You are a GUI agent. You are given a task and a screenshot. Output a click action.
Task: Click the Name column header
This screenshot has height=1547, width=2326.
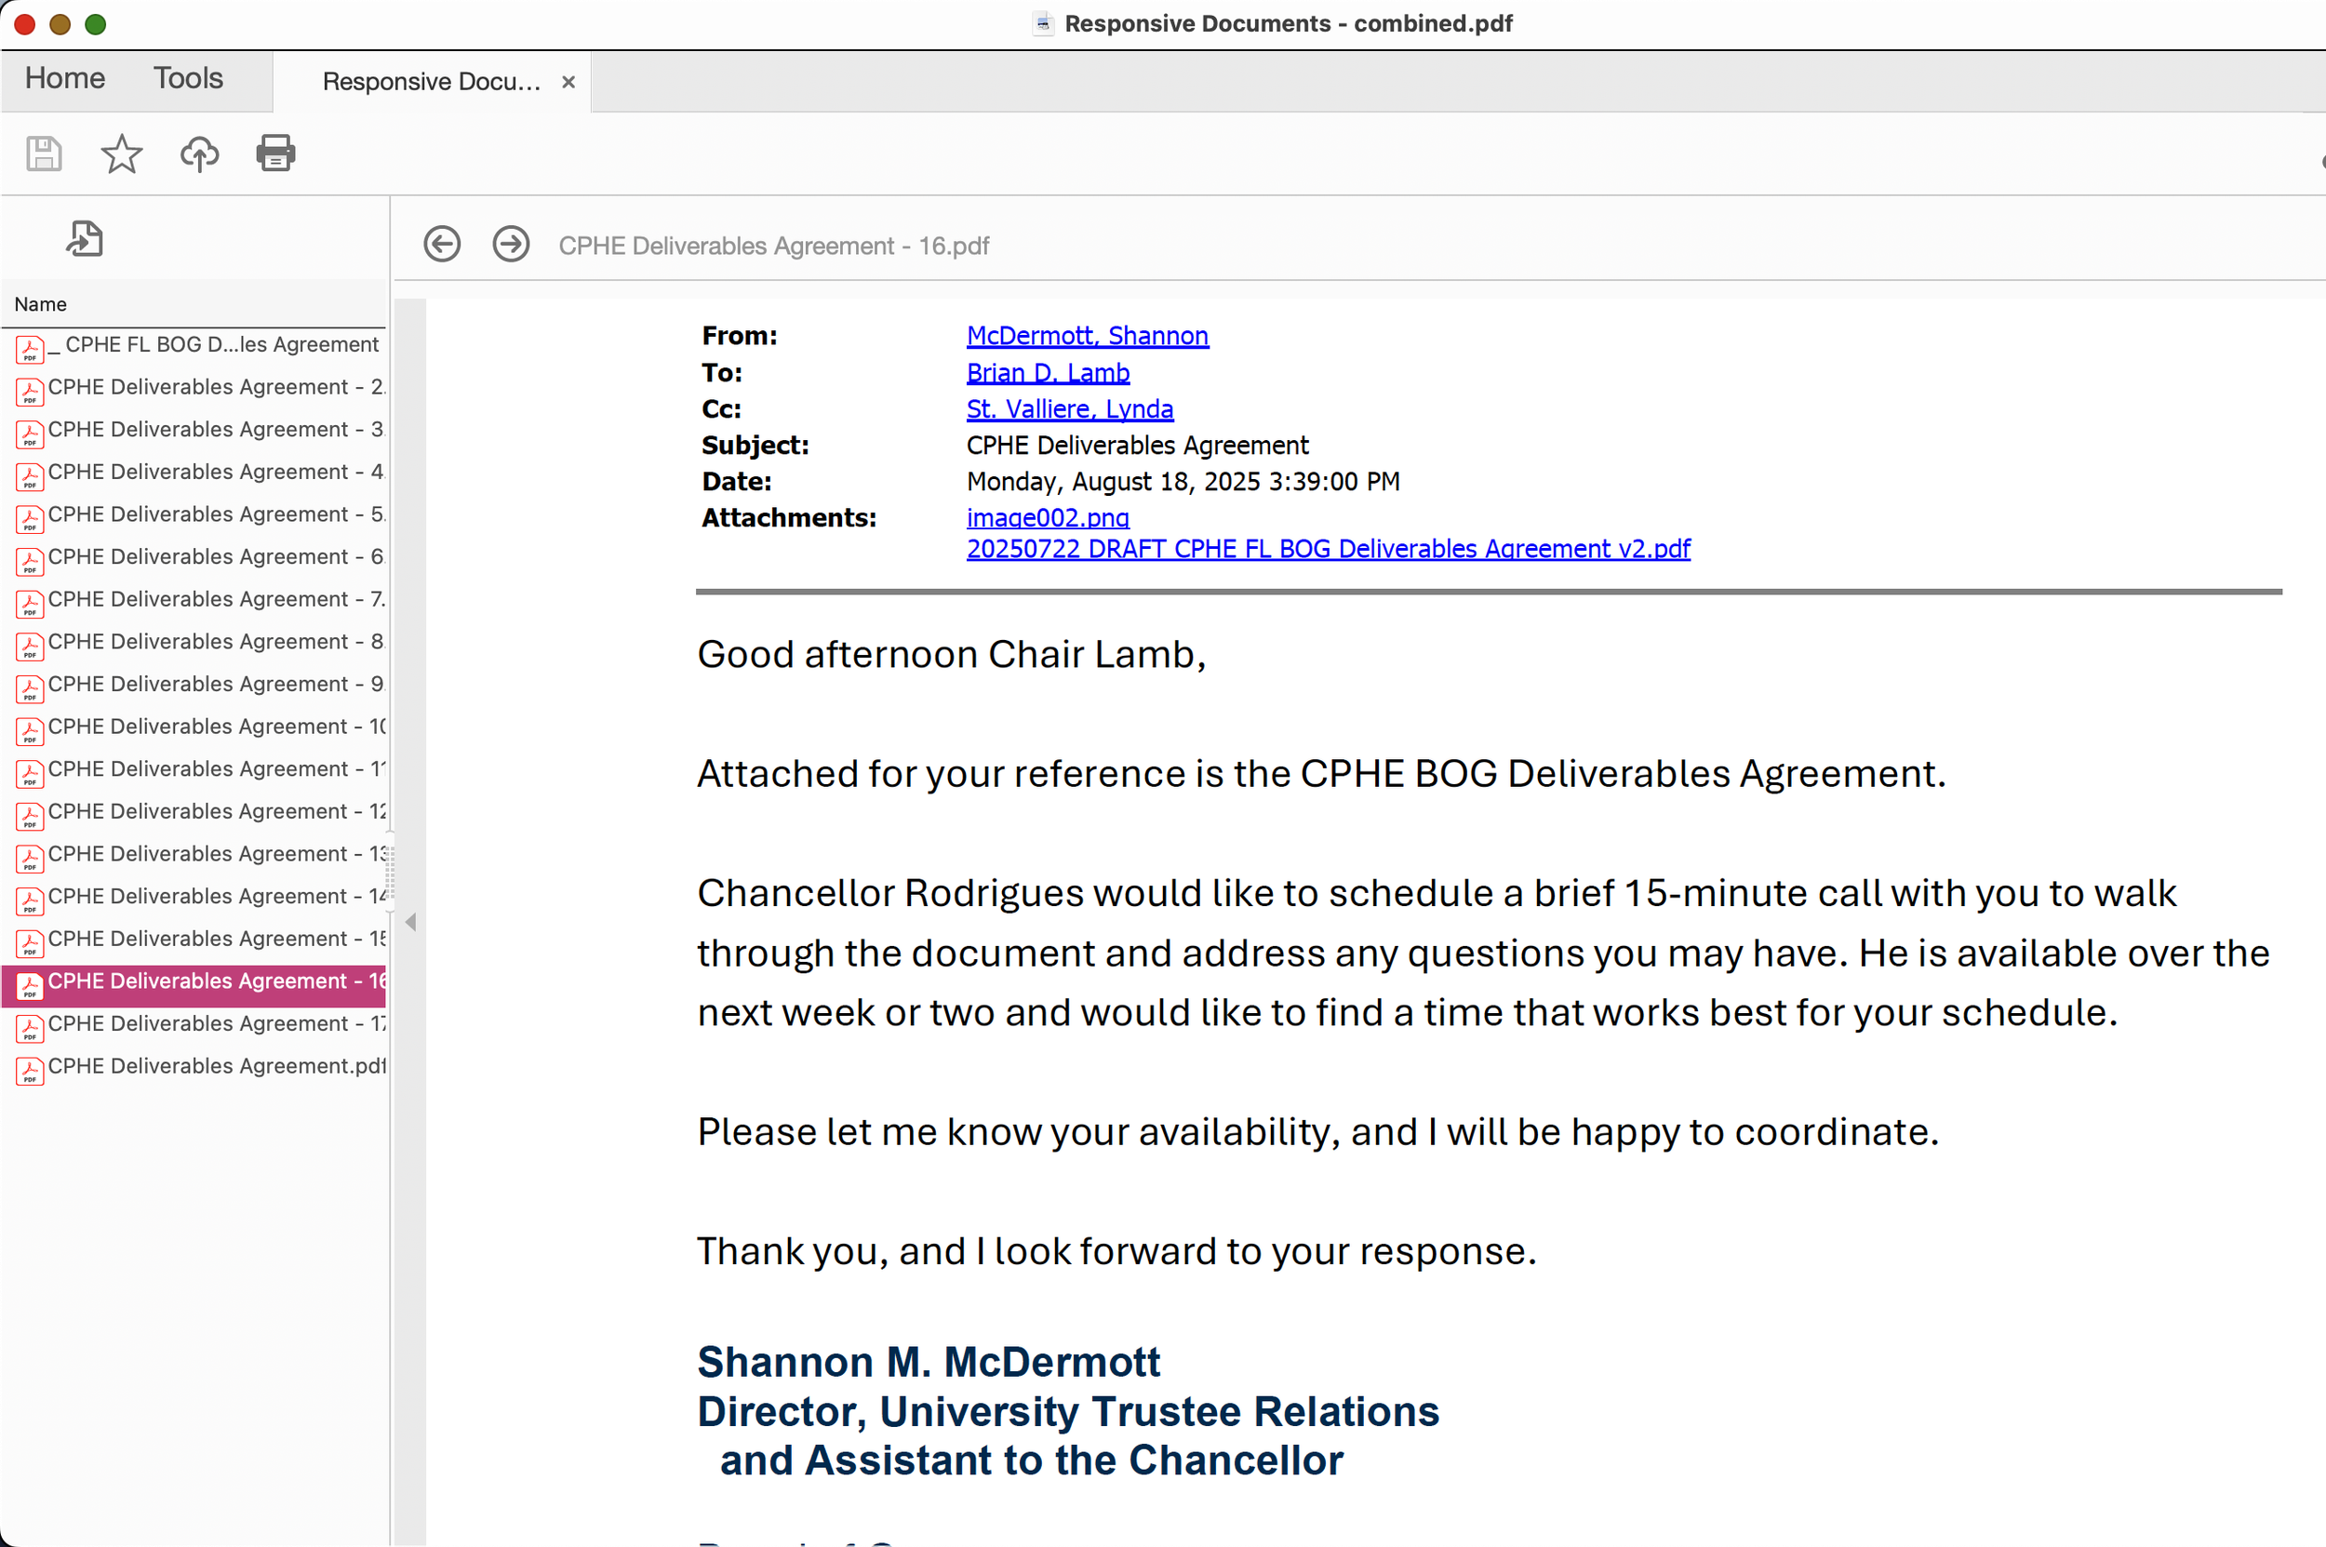pyautogui.click(x=40, y=304)
